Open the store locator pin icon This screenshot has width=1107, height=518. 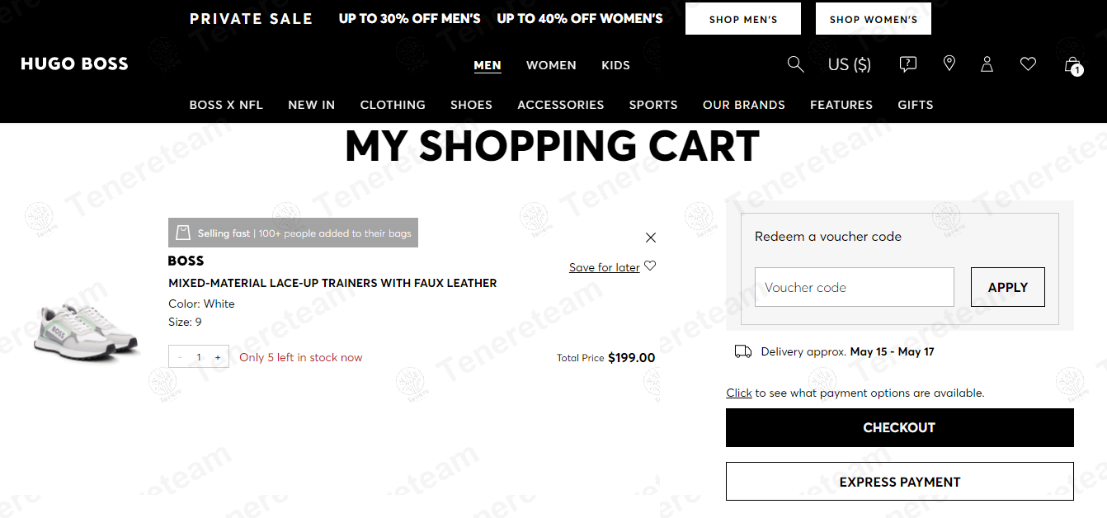(949, 64)
